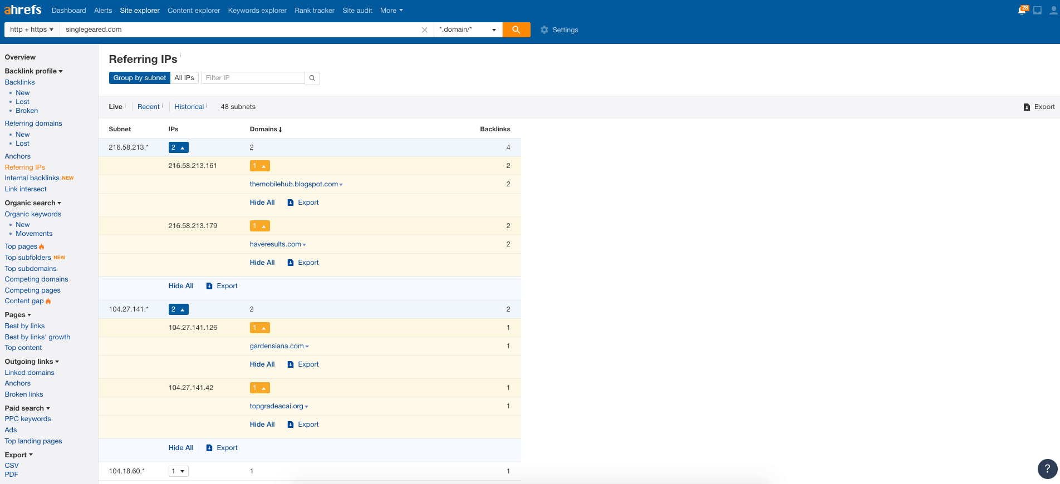This screenshot has width=1060, height=484.
Task: Open Rank tracker
Action: (315, 11)
